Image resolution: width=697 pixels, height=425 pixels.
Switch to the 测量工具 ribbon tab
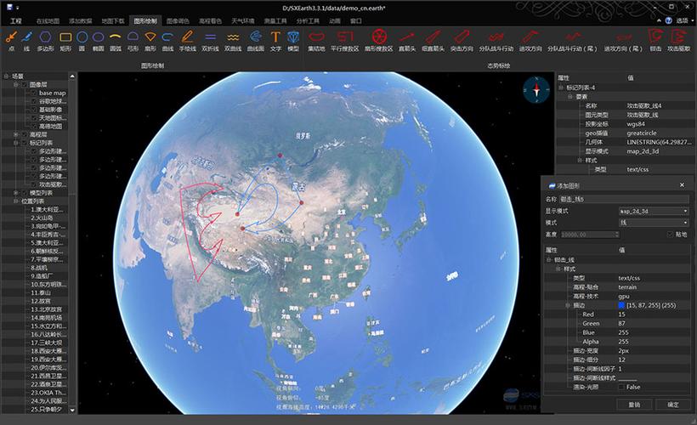click(275, 21)
